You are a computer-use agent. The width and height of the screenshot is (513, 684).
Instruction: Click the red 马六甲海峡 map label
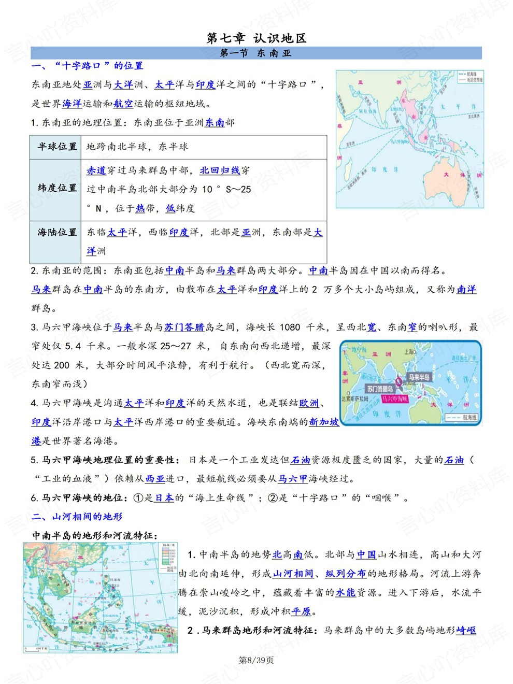click(x=395, y=398)
